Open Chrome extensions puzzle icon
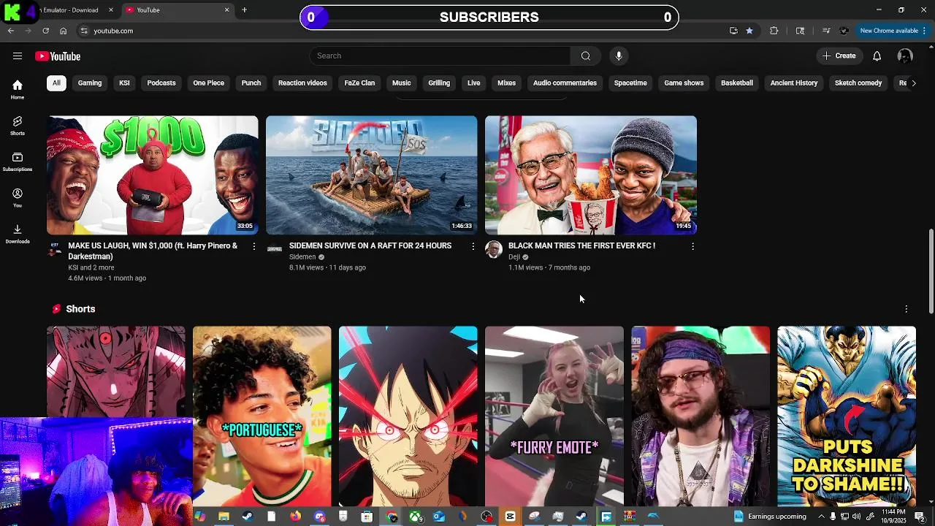Screen dimensions: 935x526 click(x=774, y=31)
